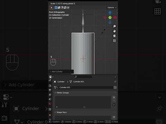The image size is (166, 124).
Task: Click the Cylinder.001 mesh breadcrumb
Action: tap(77, 82)
